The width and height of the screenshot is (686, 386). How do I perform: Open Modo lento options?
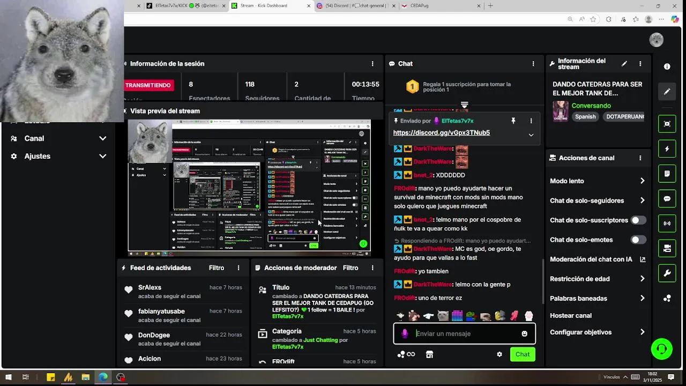pyautogui.click(x=598, y=181)
